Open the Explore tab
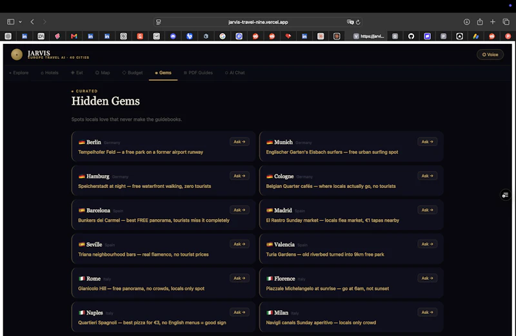Viewport: 516px width, 336px height. pos(19,72)
